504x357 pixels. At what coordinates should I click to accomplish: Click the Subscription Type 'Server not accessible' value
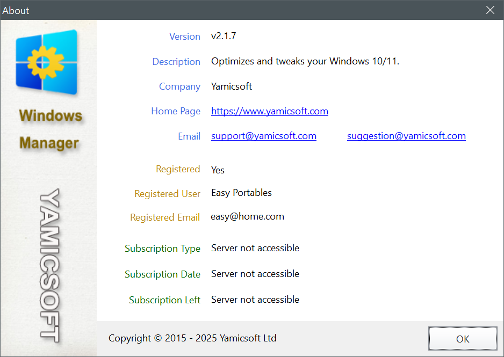point(255,248)
